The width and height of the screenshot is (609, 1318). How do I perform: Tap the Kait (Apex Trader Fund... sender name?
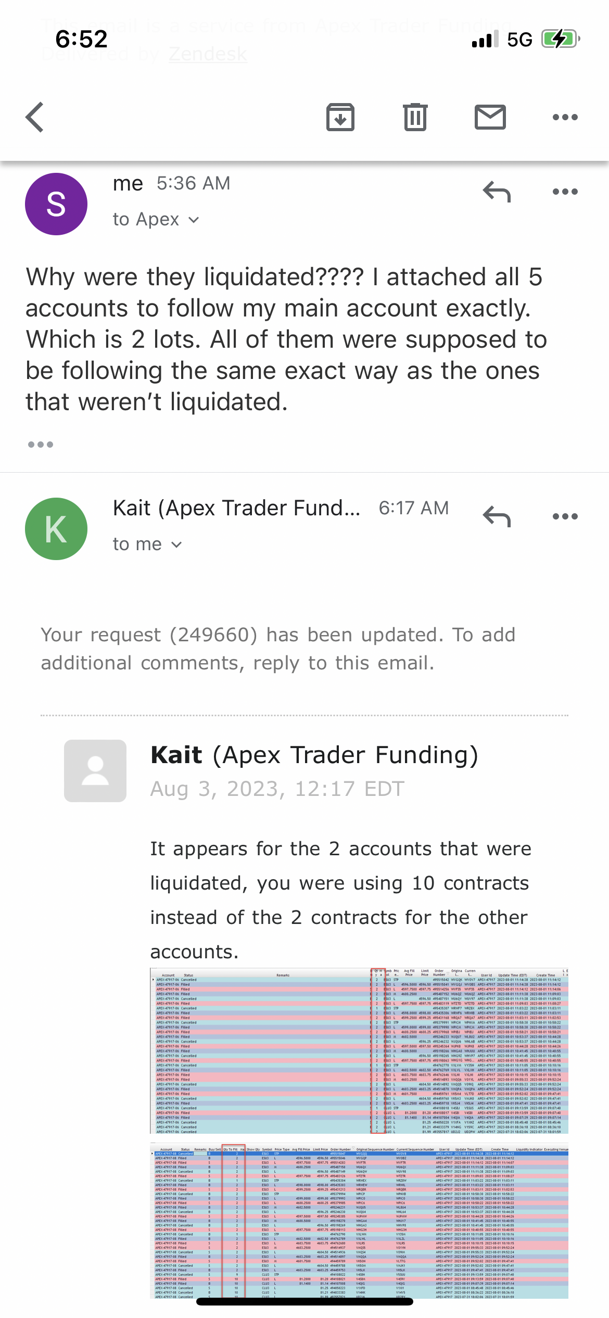(x=237, y=508)
